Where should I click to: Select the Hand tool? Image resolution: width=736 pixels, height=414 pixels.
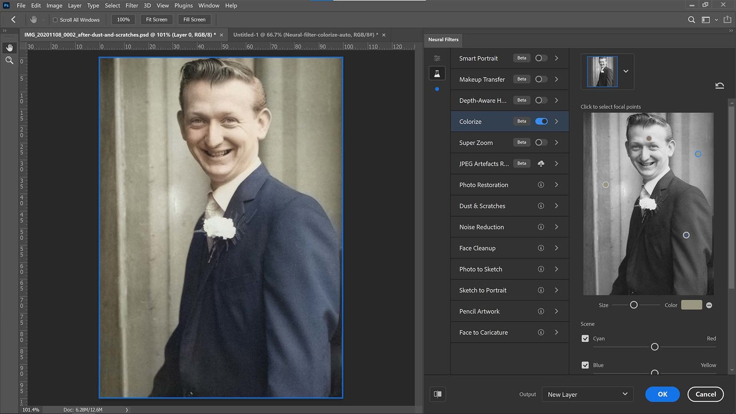[9, 47]
